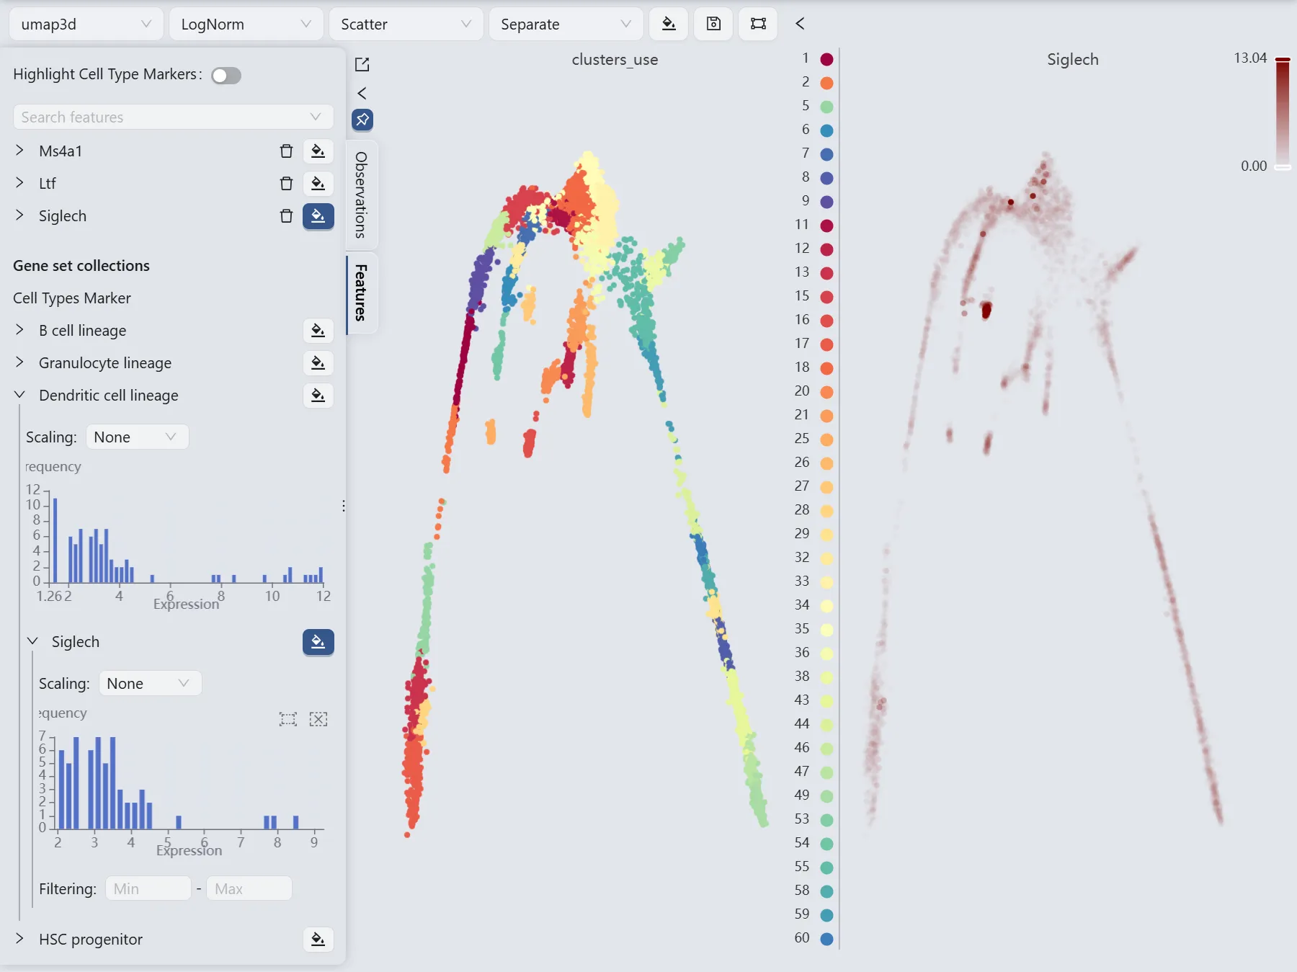
Task: Click the pin icon beside the Observations tab
Action: click(362, 120)
